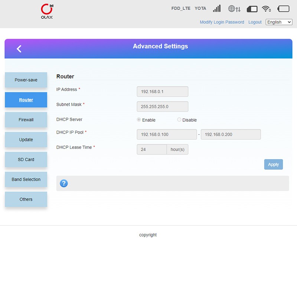The height and width of the screenshot is (297, 297).
Task: Switch to the Firewall tab
Action: click(x=26, y=120)
